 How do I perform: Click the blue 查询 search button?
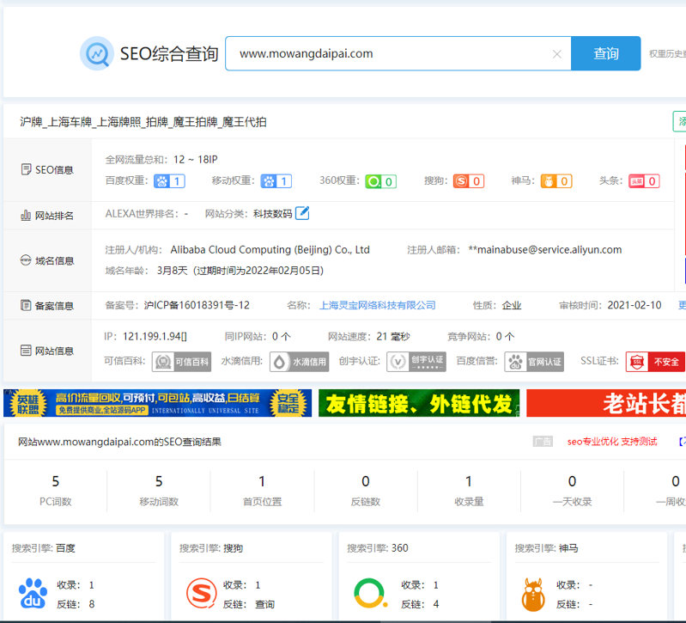pyautogui.click(x=605, y=53)
